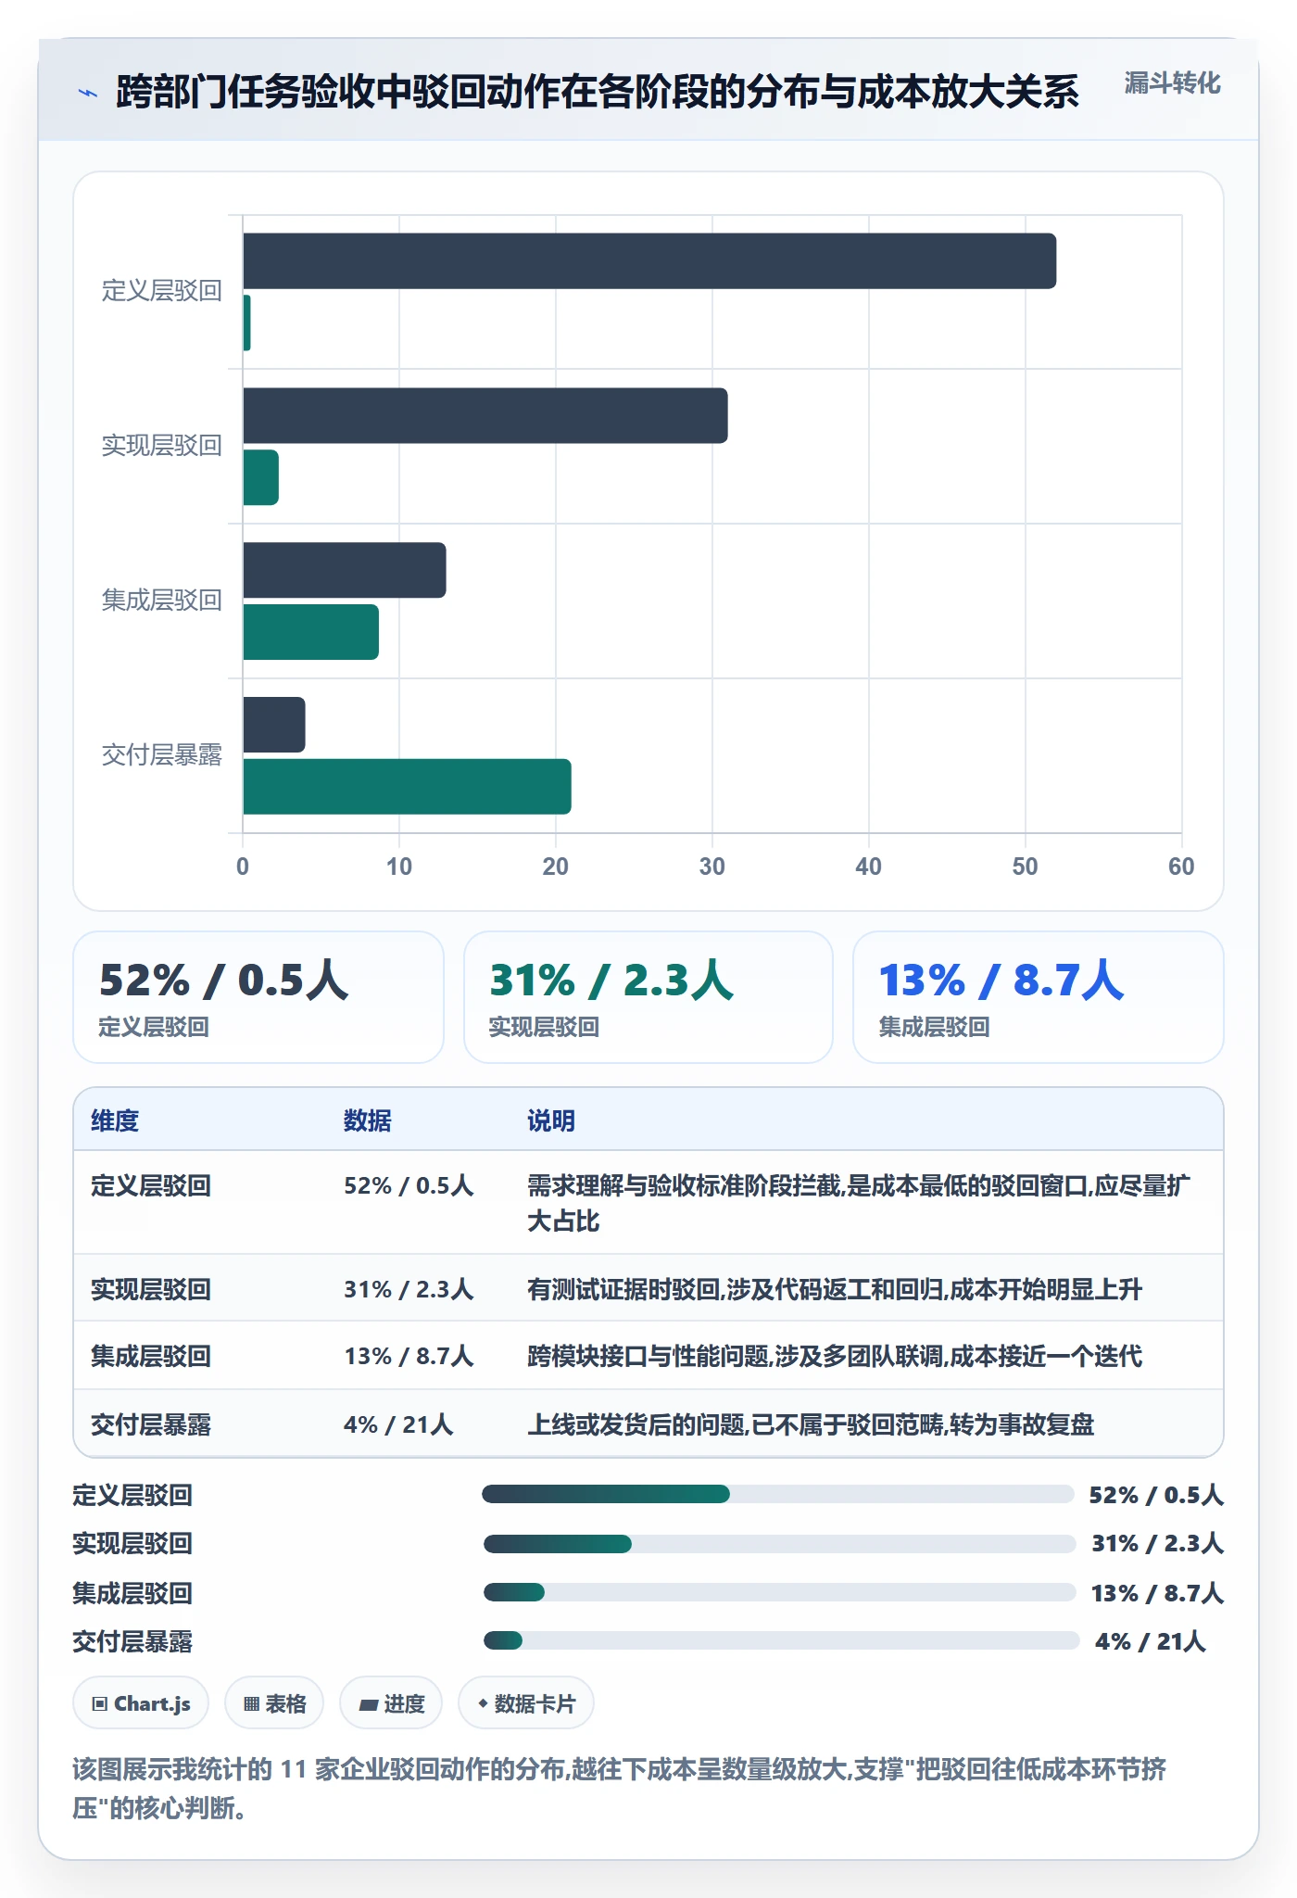Click the green bar for 实现层驳回 in chart
The image size is (1297, 1898).
click(260, 477)
